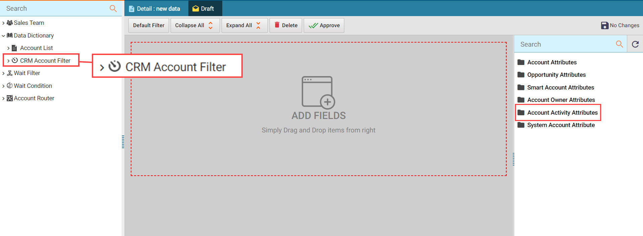Open Smart Account Attributes label
The width and height of the screenshot is (643, 236).
click(x=561, y=87)
